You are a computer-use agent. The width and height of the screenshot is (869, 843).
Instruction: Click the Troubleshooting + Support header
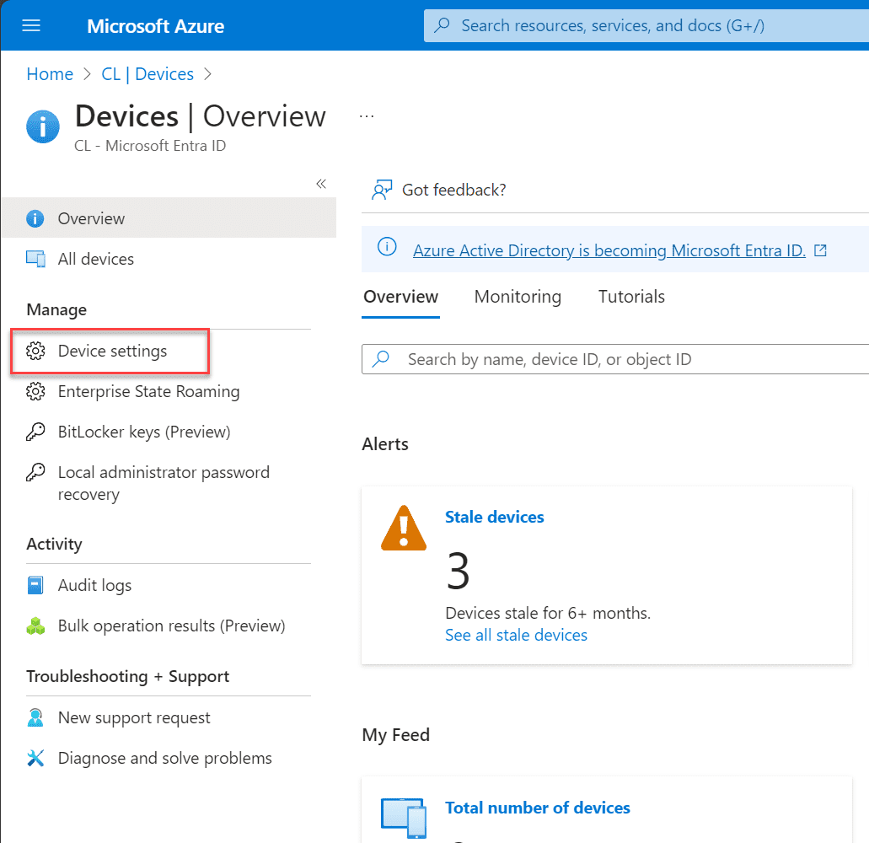[128, 677]
